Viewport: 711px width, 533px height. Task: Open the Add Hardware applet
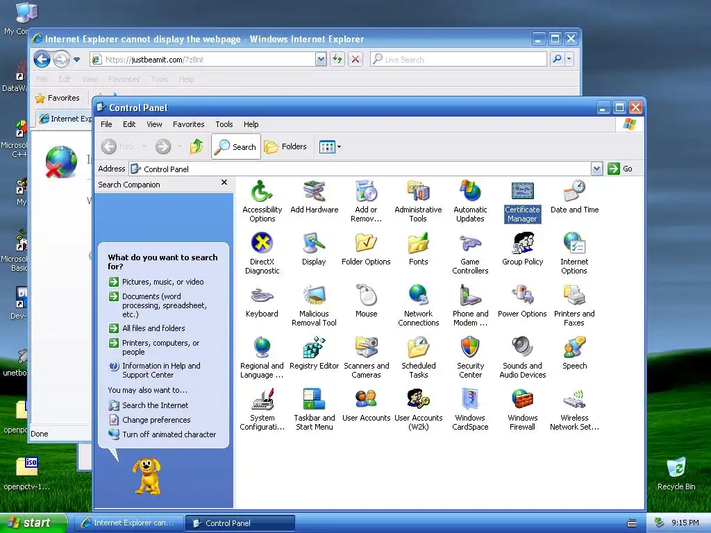pyautogui.click(x=315, y=197)
